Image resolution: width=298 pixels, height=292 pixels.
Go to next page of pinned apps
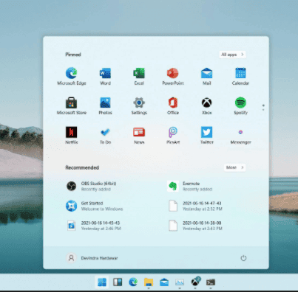(x=263, y=110)
